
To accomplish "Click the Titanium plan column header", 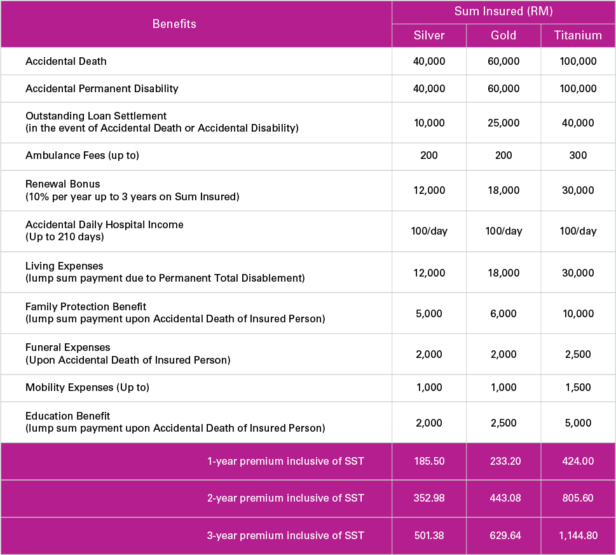I will [578, 36].
